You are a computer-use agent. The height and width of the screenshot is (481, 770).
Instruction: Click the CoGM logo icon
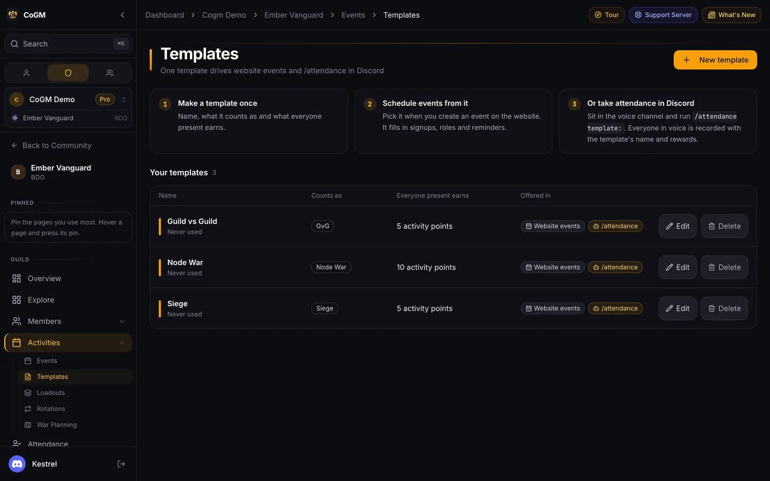[13, 15]
